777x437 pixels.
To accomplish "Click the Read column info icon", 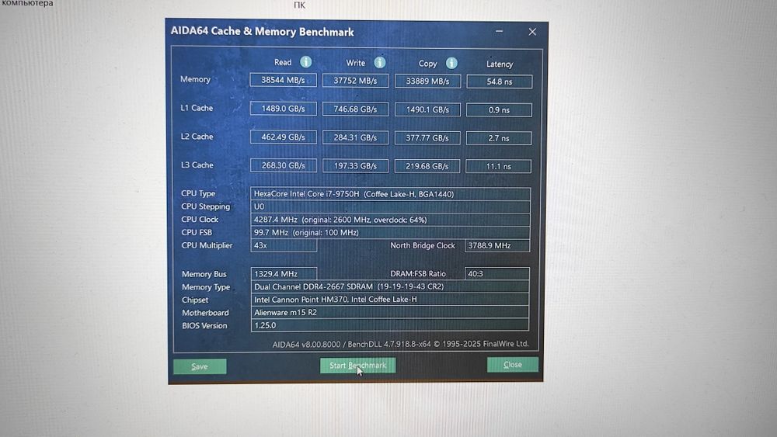I will click(305, 62).
